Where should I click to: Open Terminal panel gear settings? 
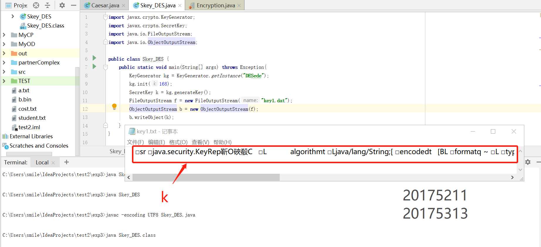(x=528, y=162)
